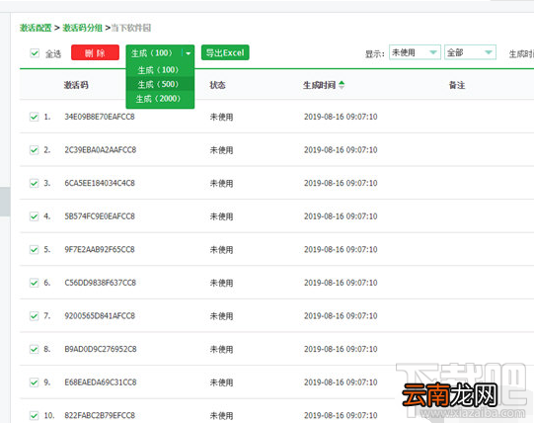Click the 备注 column header
This screenshot has width=534, height=423.
click(x=457, y=85)
